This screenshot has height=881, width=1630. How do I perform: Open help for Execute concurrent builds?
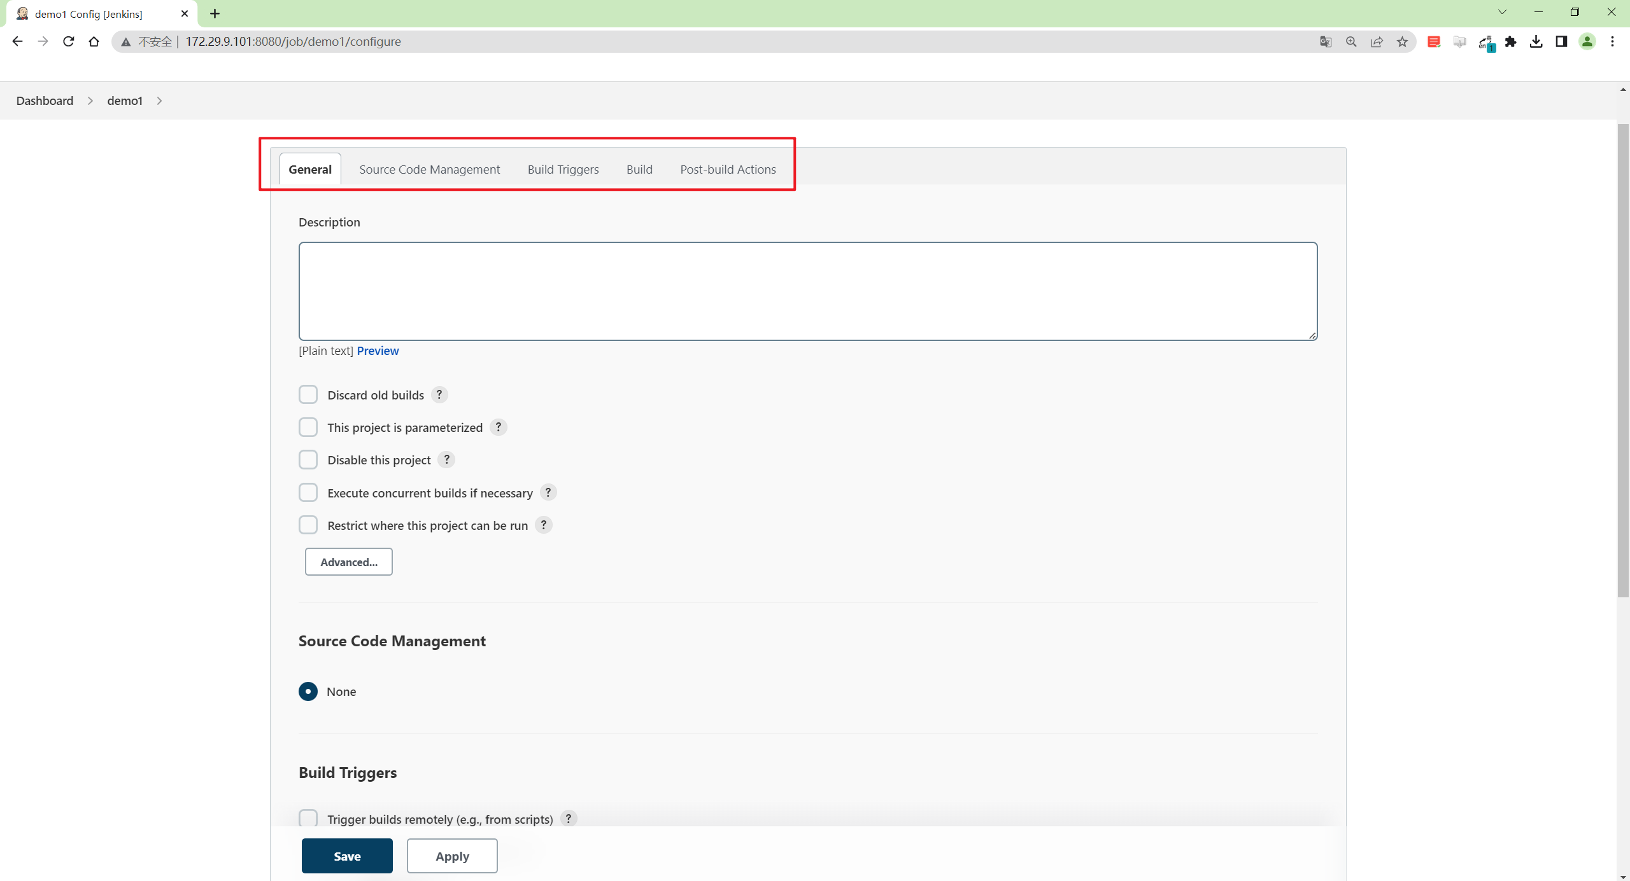548,492
